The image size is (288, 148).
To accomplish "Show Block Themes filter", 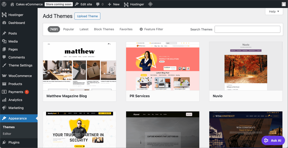I will (104, 29).
